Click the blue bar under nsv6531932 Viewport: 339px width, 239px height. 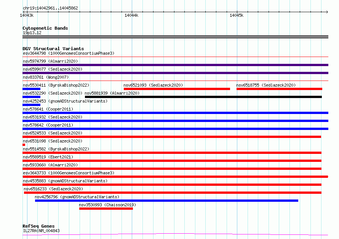tap(175, 121)
